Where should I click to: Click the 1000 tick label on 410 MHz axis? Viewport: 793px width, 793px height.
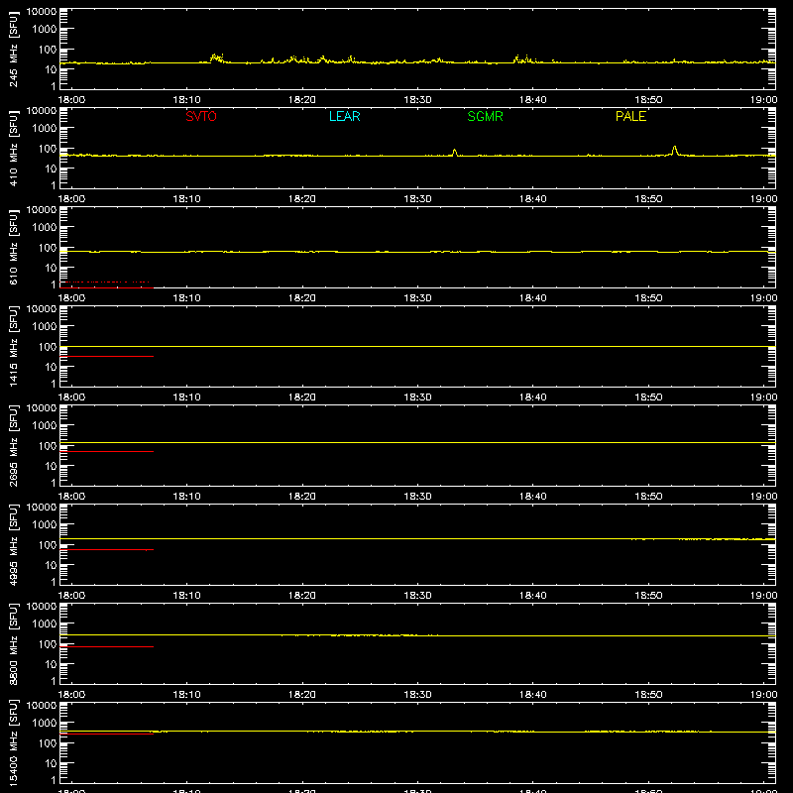[45, 129]
